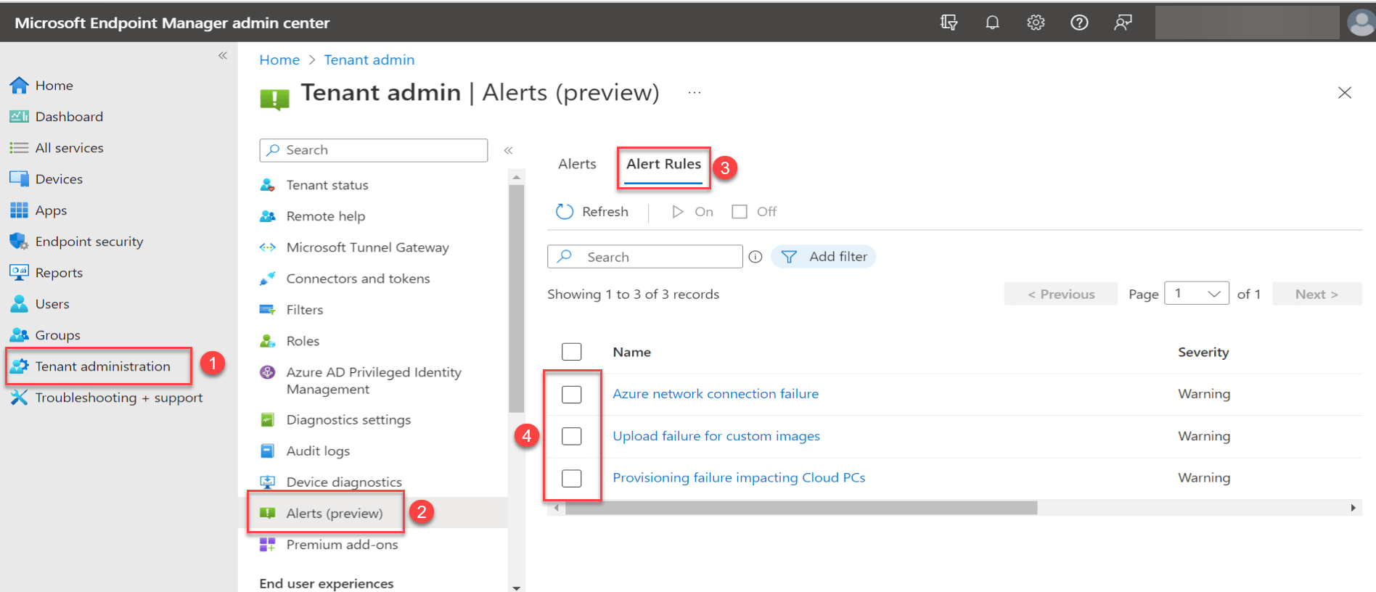Click the Connectors and tokens plug icon
Screen dimensions: 1376x592
coord(267,279)
